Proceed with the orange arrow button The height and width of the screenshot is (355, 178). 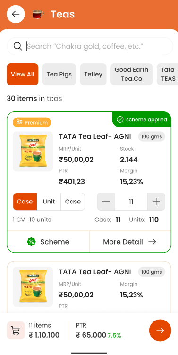pyautogui.click(x=160, y=330)
